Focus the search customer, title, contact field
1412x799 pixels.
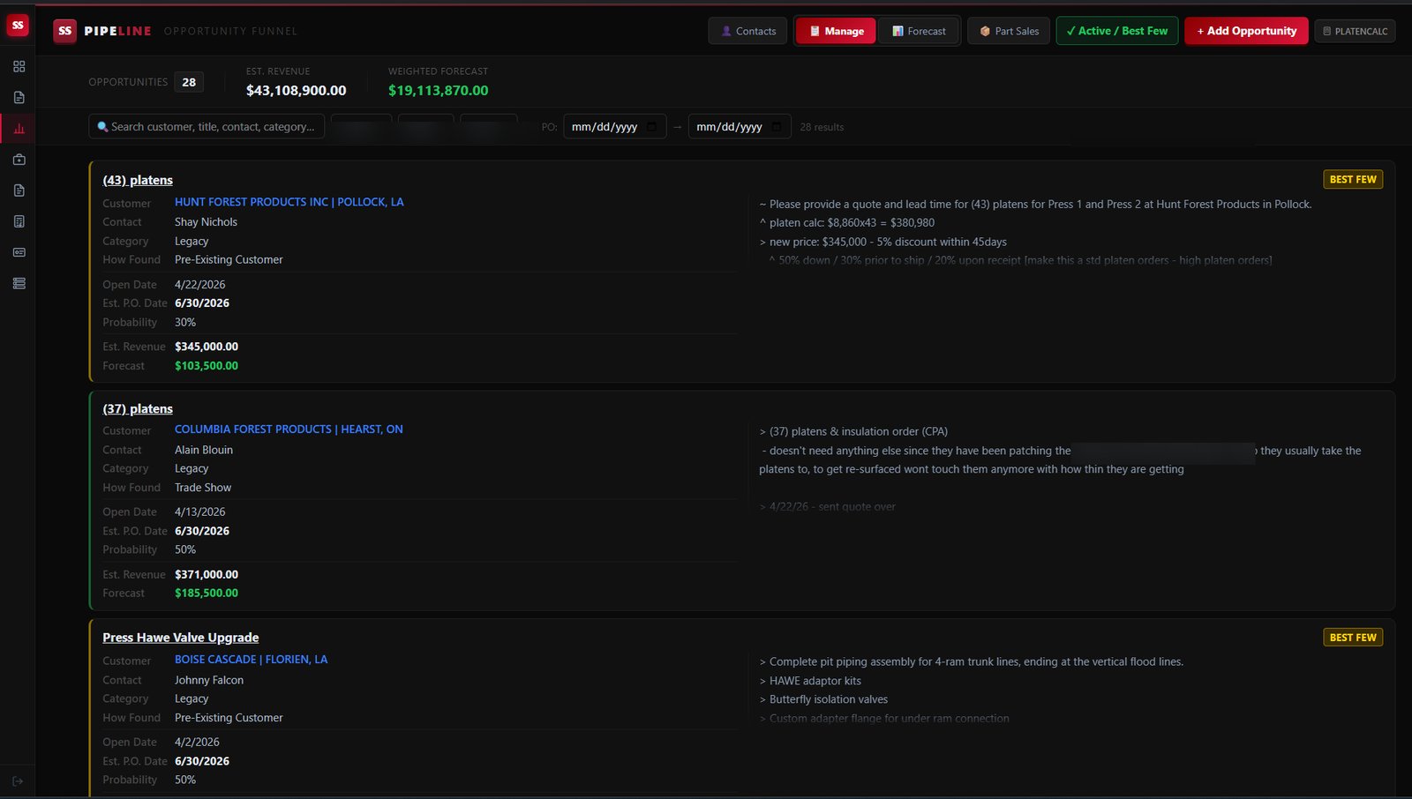pyautogui.click(x=207, y=127)
